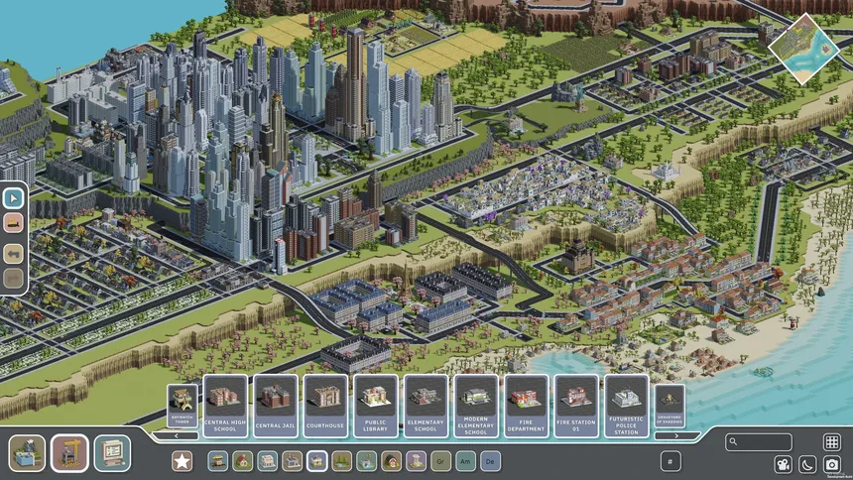Toggle night mode with the moon icon

807,464
